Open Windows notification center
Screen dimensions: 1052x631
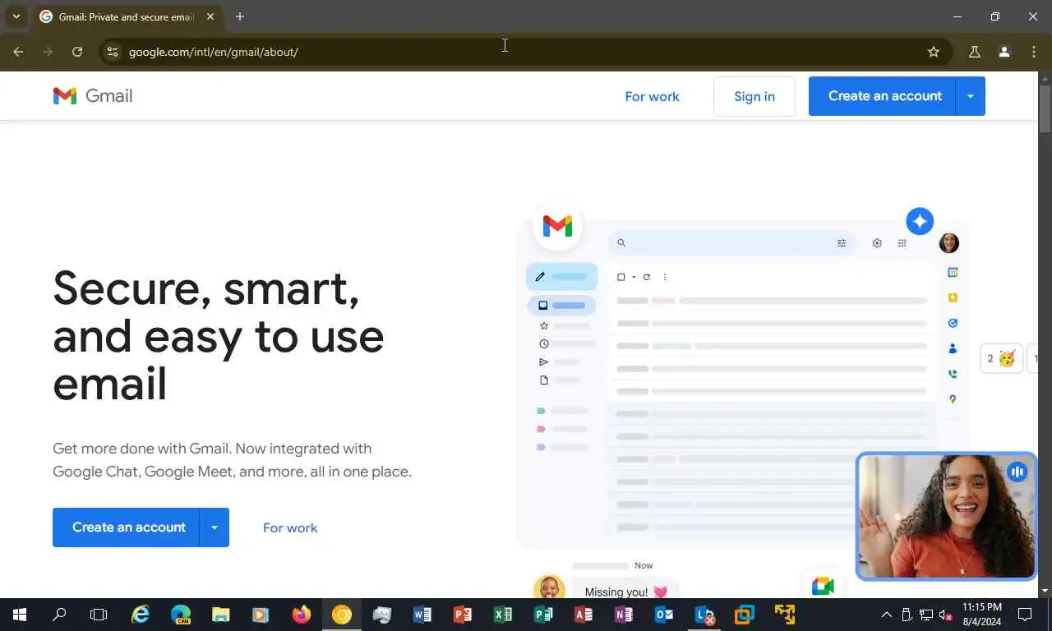point(1025,615)
